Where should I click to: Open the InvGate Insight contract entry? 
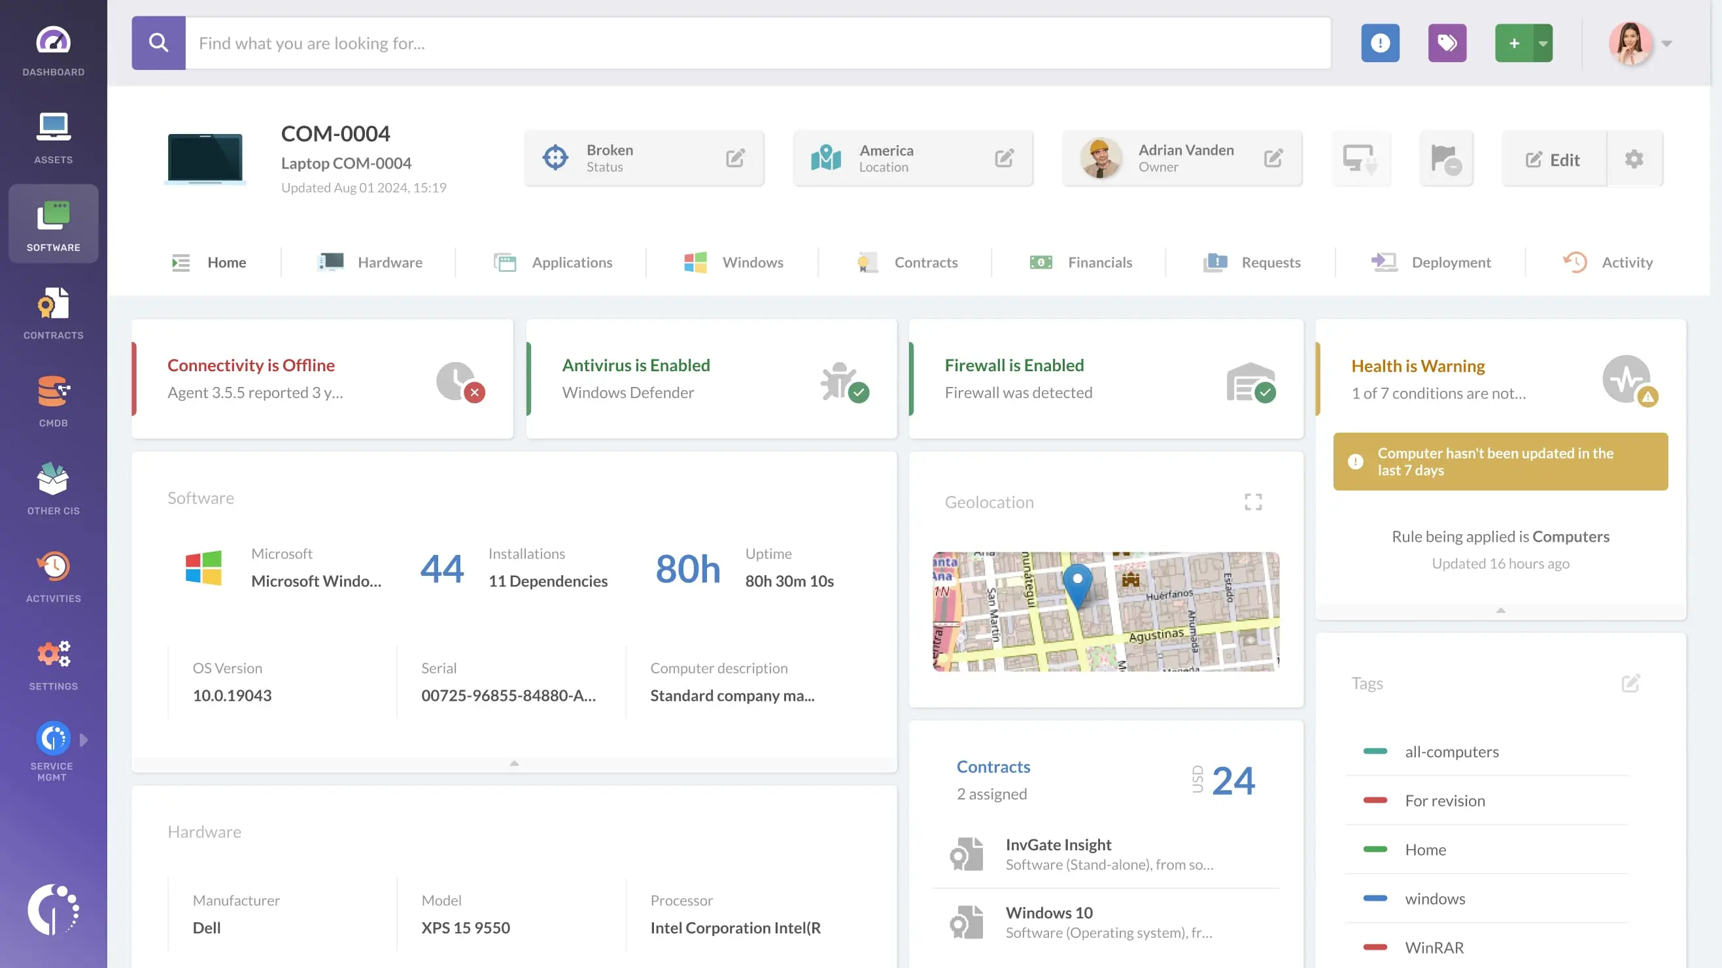(x=1058, y=844)
